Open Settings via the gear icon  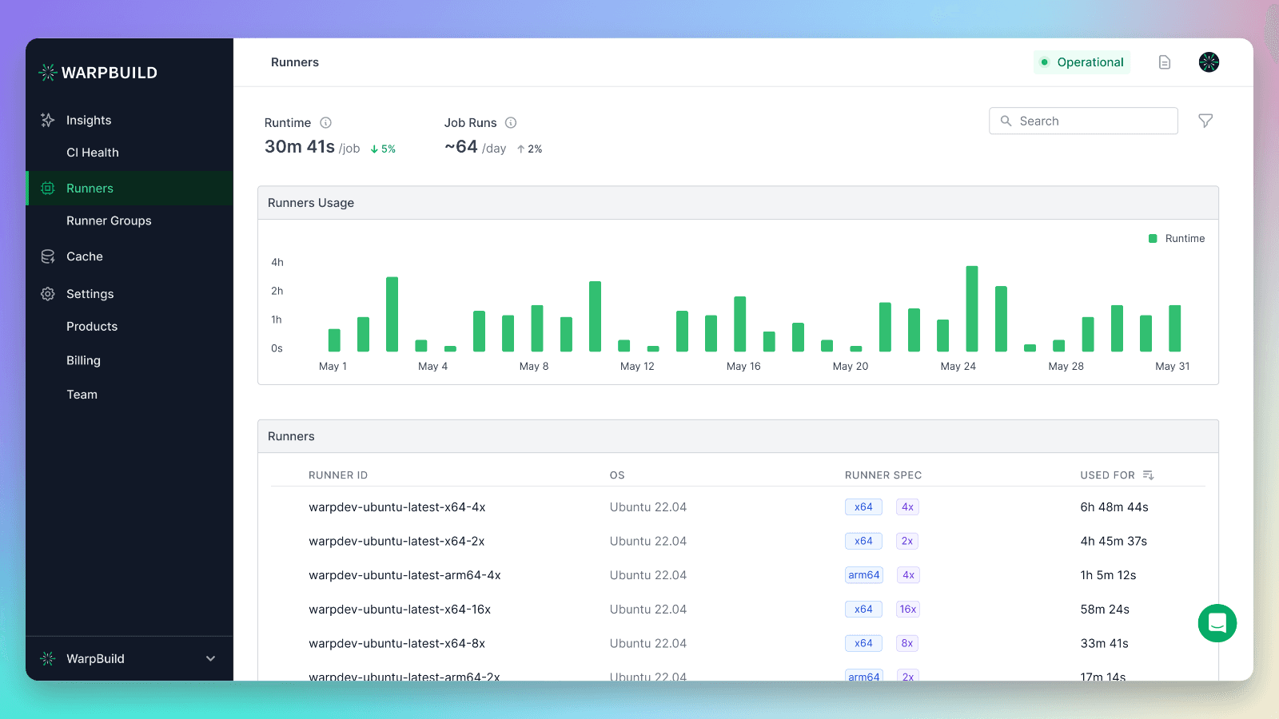[47, 293]
